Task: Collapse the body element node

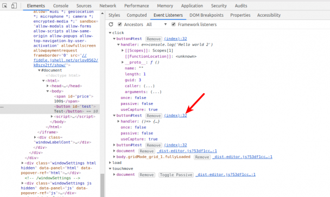Action: tap(48, 91)
